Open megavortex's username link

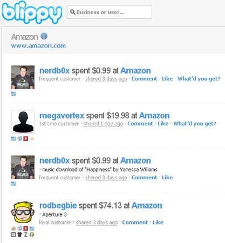[x=62, y=116]
